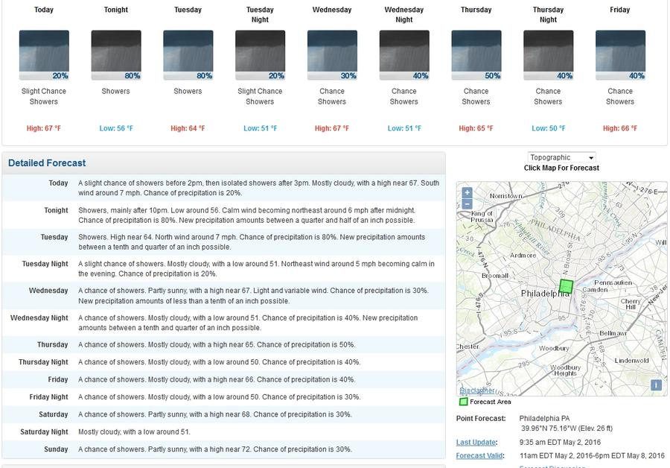The height and width of the screenshot is (468, 670).
Task: Click the map info button
Action: 656,385
